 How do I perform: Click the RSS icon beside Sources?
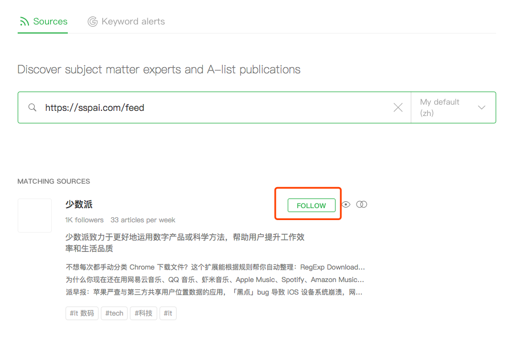pyautogui.click(x=24, y=22)
